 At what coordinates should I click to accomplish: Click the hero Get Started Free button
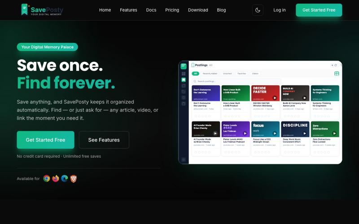[x=46, y=140]
